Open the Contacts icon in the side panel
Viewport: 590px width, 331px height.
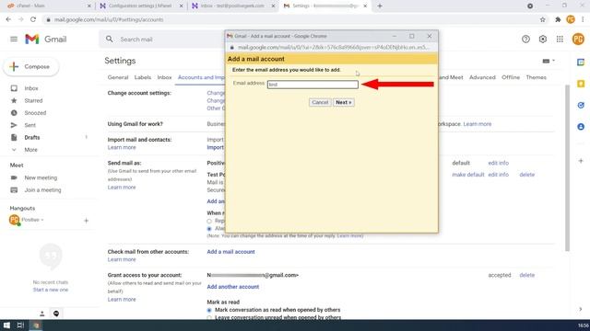point(581,127)
